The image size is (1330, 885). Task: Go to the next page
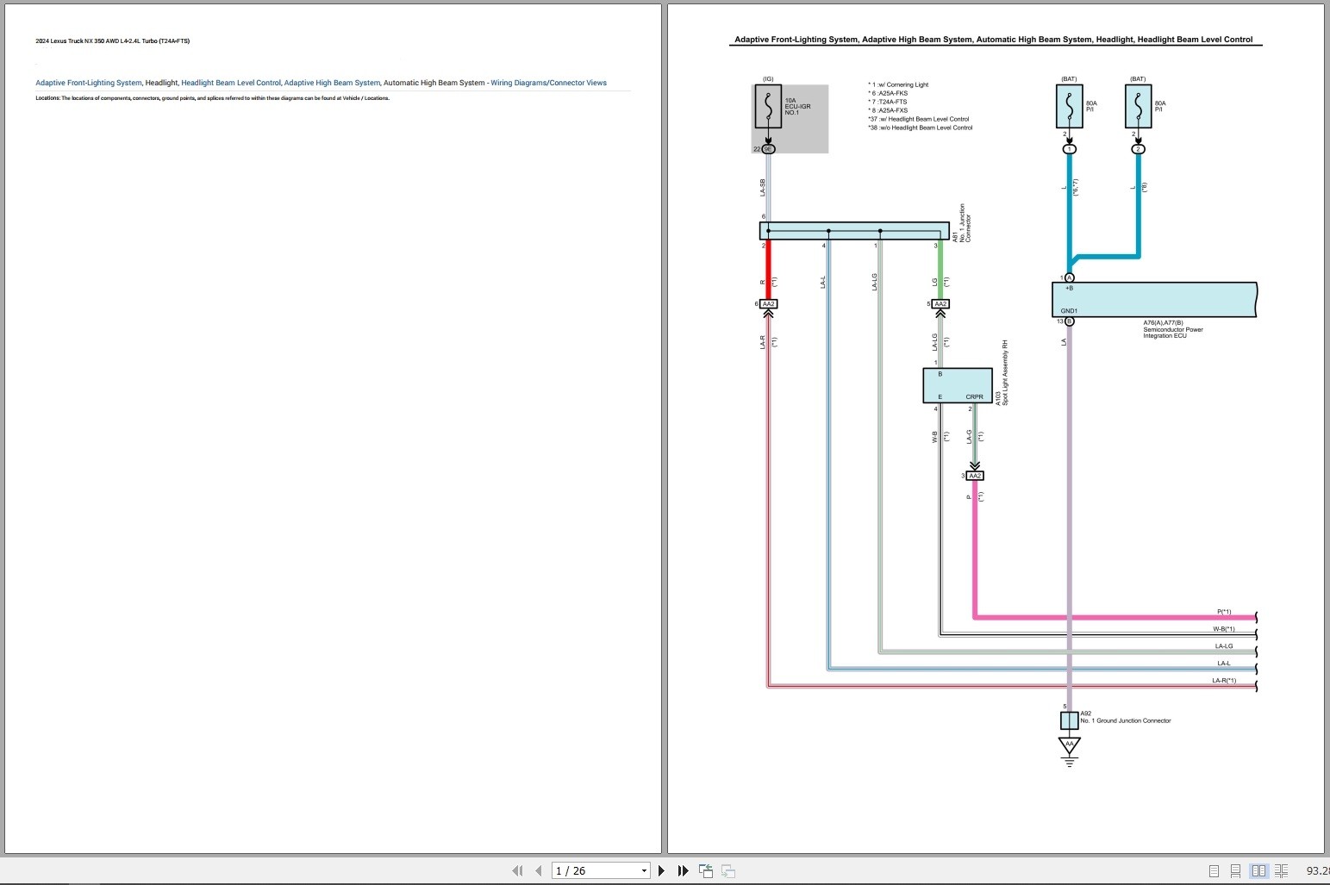pos(661,870)
